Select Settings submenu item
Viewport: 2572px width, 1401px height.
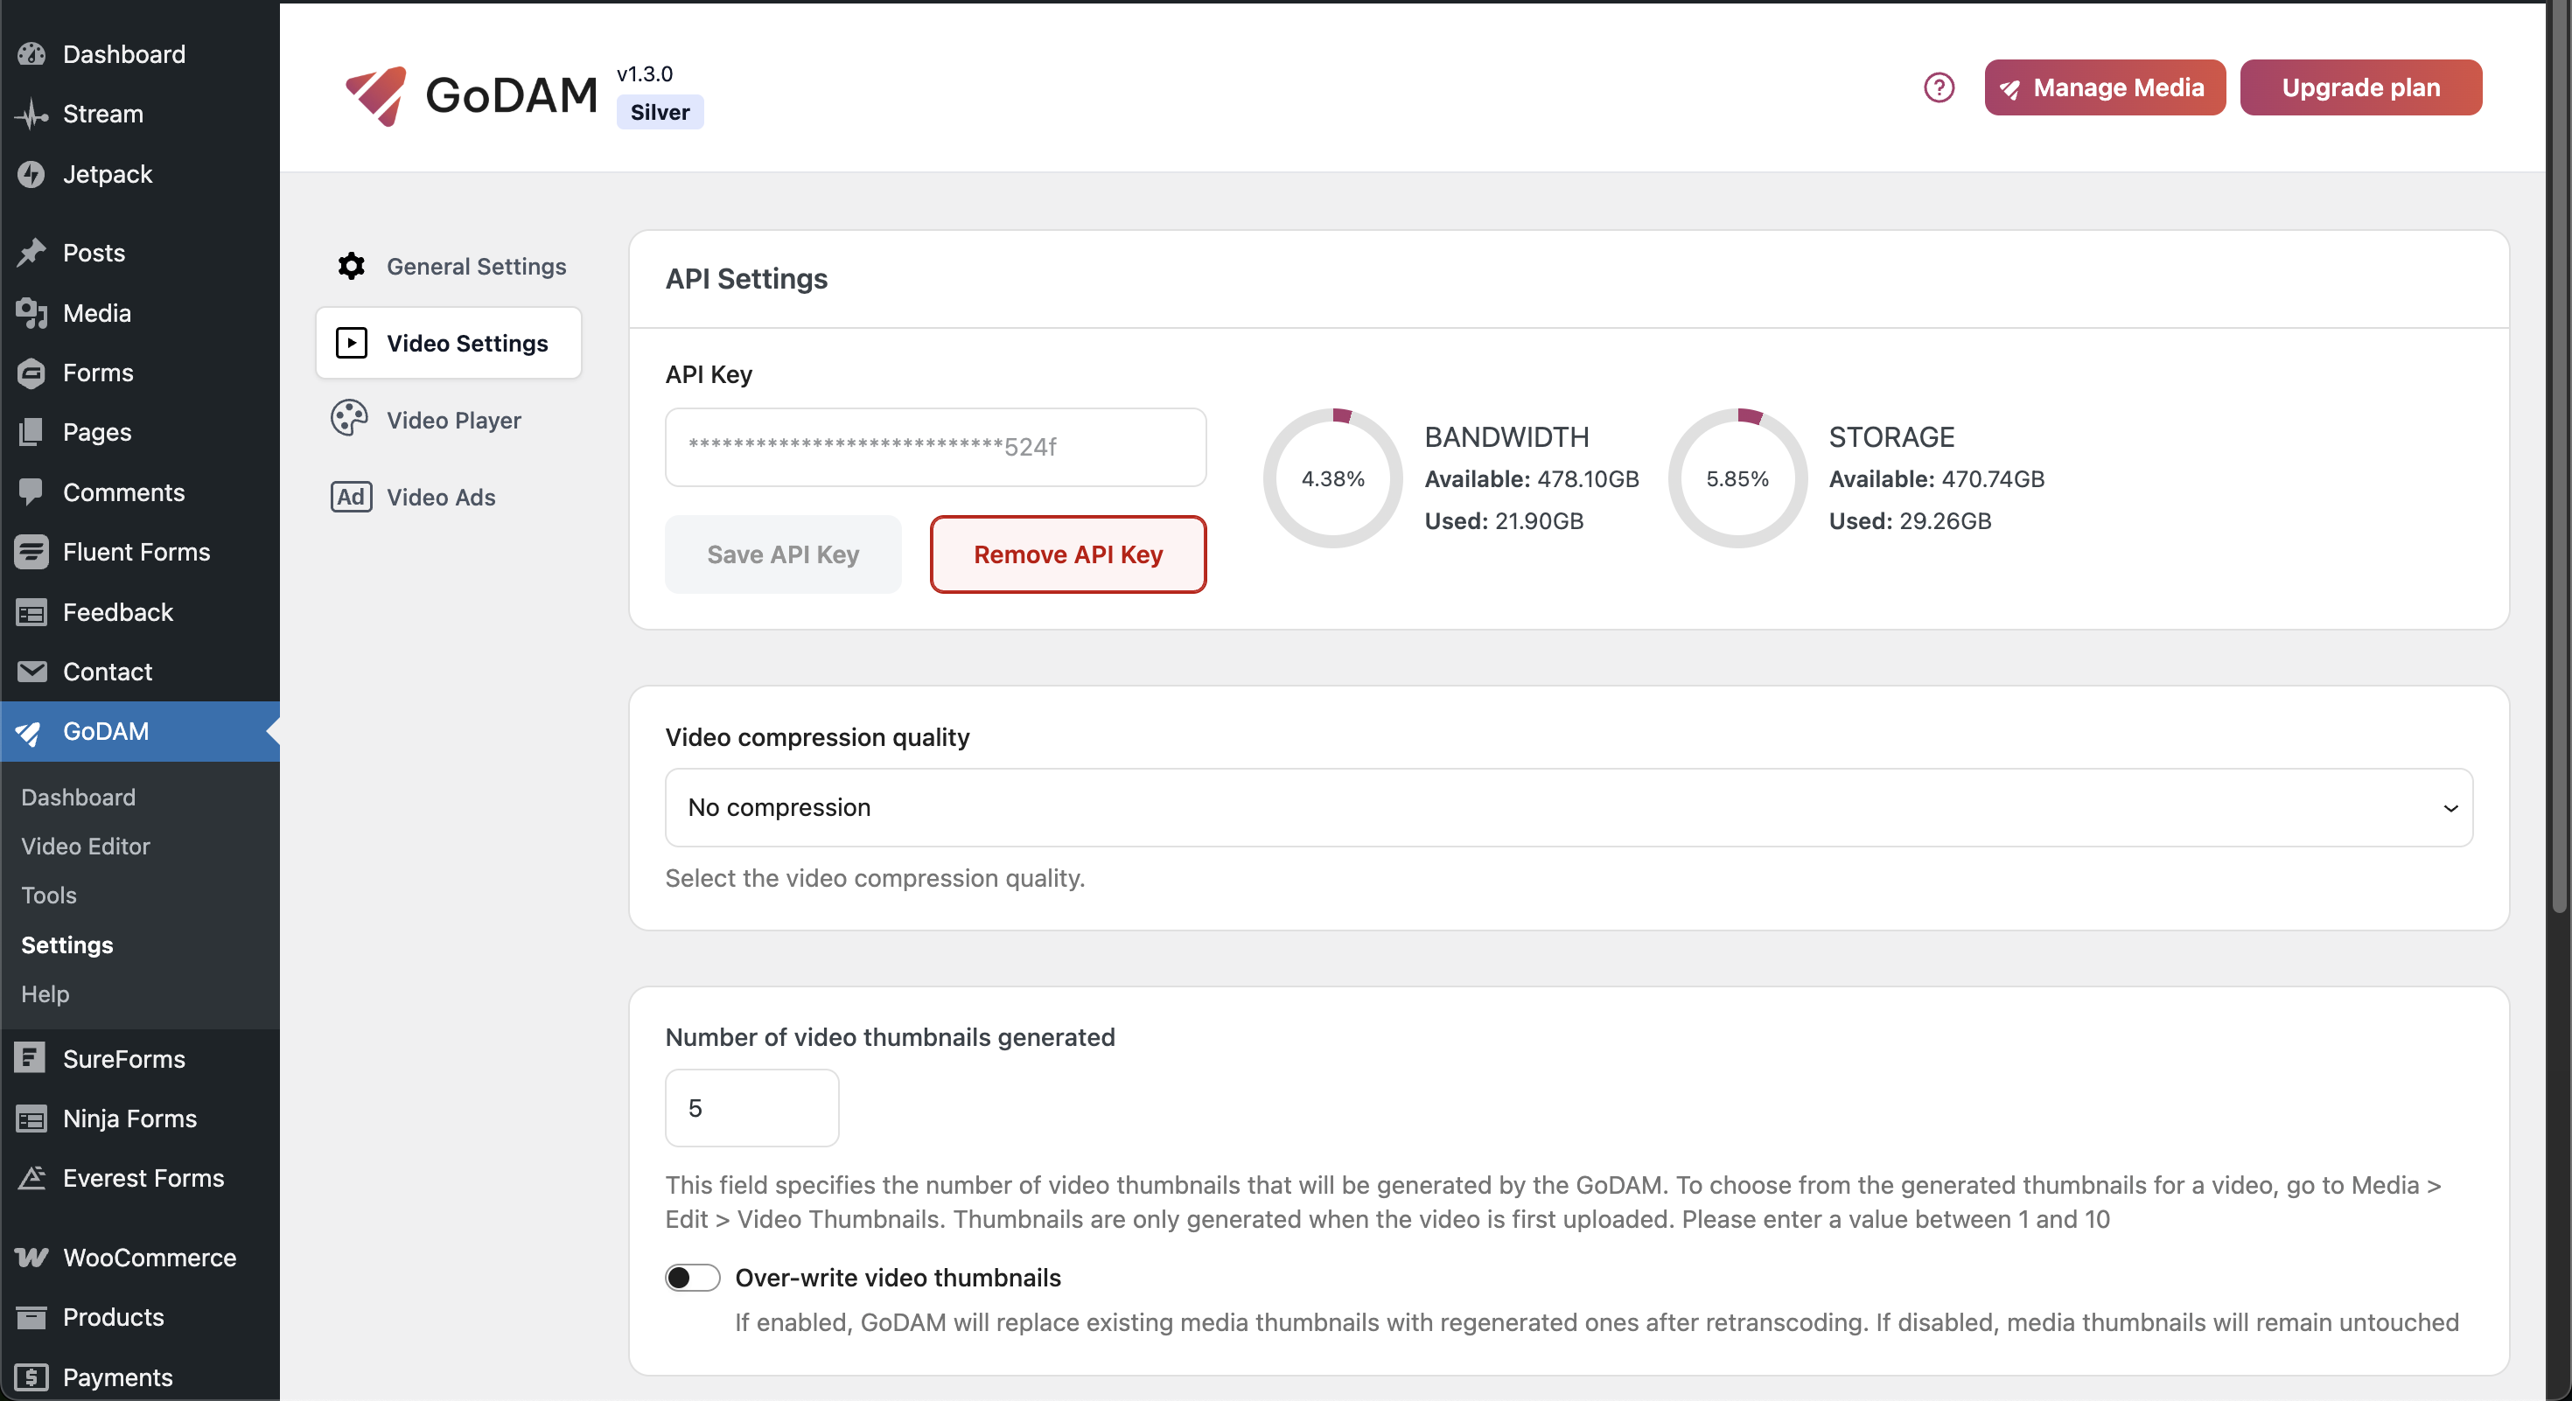click(66, 945)
